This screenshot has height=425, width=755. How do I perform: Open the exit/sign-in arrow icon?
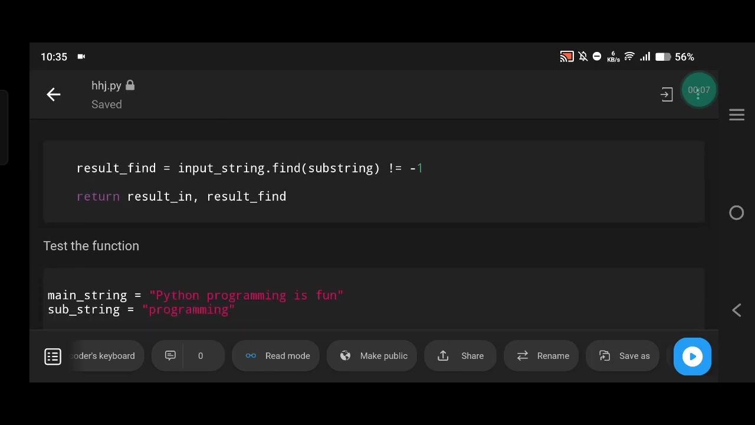coord(667,94)
